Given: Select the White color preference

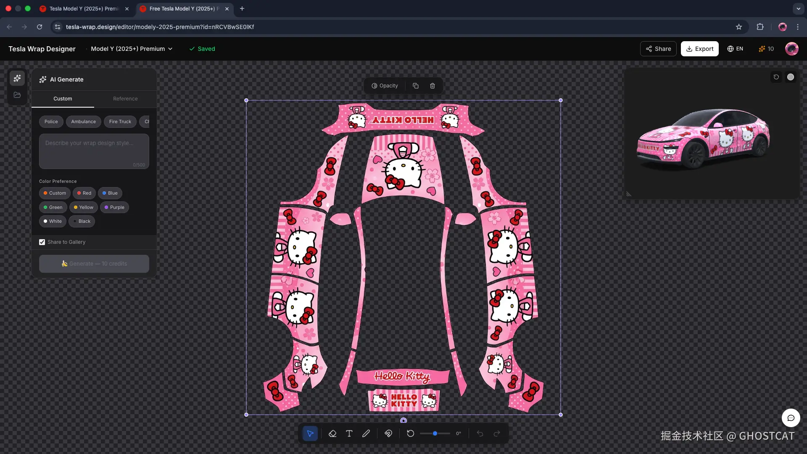Looking at the screenshot, I should point(53,221).
